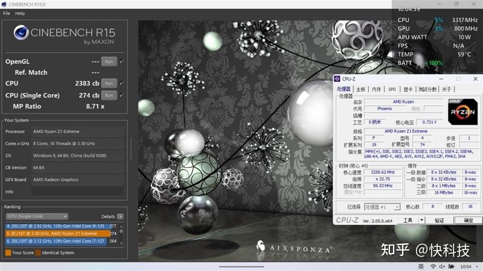
Task: Switch to the SPD tab in CPU-Z
Action: (x=392, y=89)
